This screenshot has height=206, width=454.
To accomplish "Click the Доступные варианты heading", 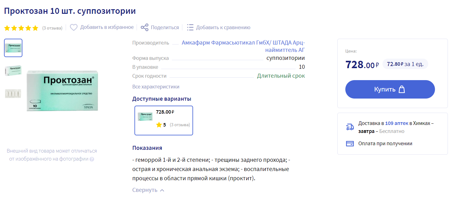I will tap(162, 99).
